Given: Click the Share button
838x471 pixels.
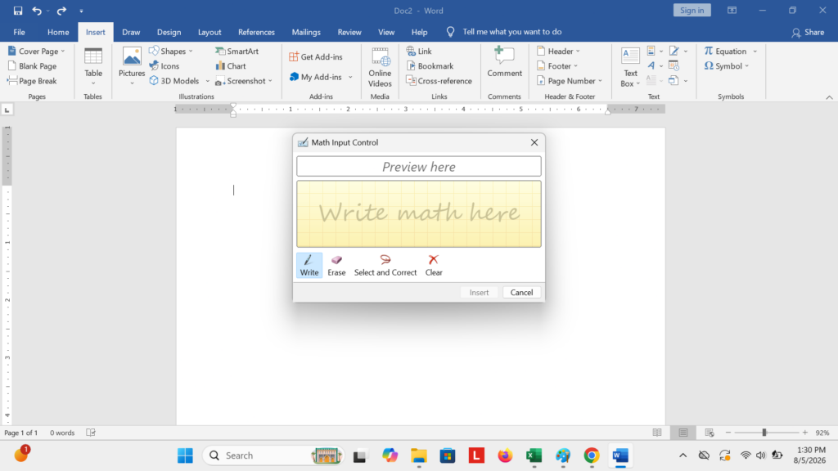Looking at the screenshot, I should pos(808,32).
